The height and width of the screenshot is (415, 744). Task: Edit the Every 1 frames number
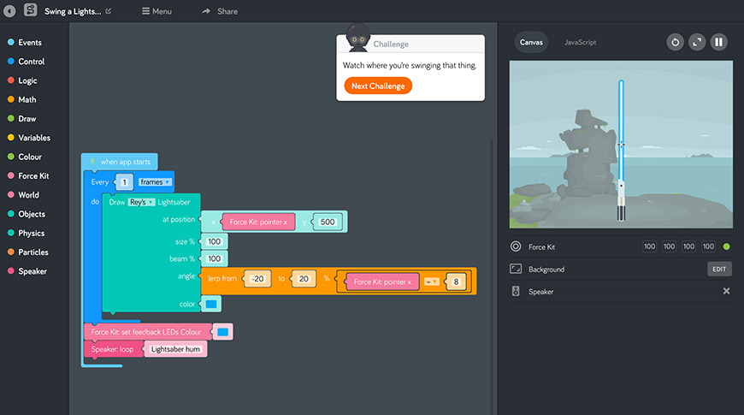(x=124, y=182)
